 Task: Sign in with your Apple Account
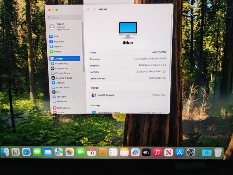point(60,27)
